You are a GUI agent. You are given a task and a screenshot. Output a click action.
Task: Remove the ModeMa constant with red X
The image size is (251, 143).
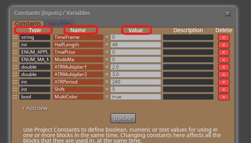pyautogui.click(x=224, y=60)
